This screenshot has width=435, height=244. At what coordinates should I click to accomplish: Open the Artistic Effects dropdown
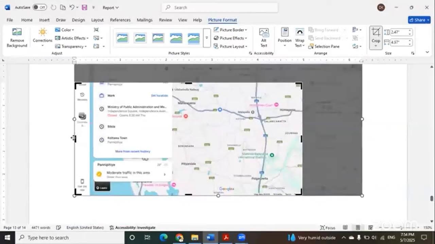coord(72,38)
